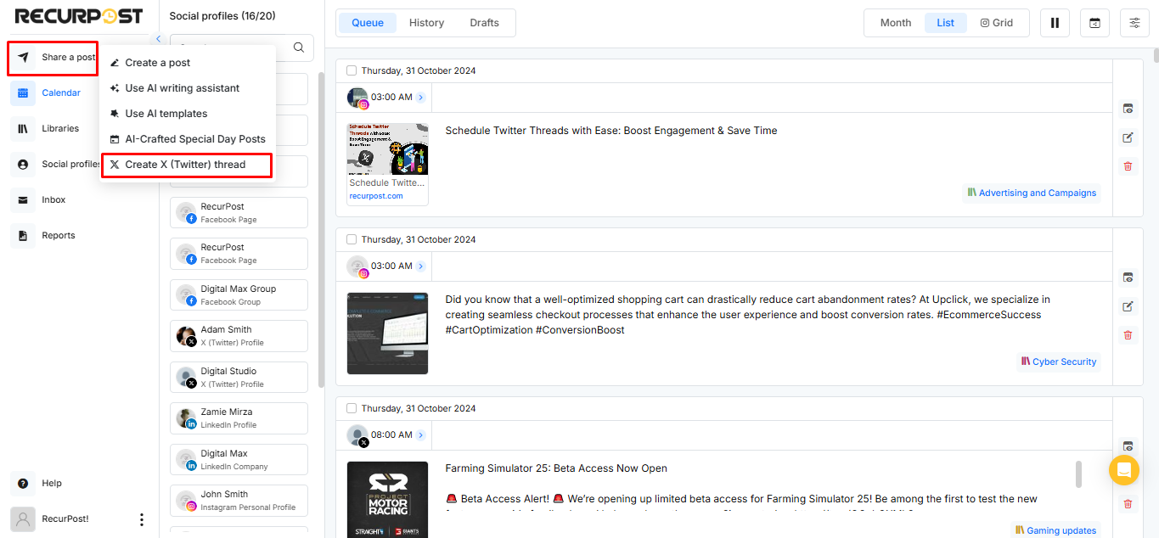This screenshot has width=1159, height=538.
Task: Delete the Farming Simulator 25 post
Action: [x=1128, y=504]
